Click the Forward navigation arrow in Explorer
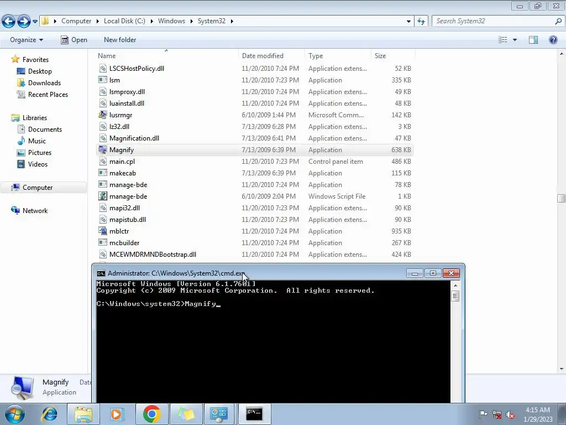Image resolution: width=566 pixels, height=425 pixels. 24,22
